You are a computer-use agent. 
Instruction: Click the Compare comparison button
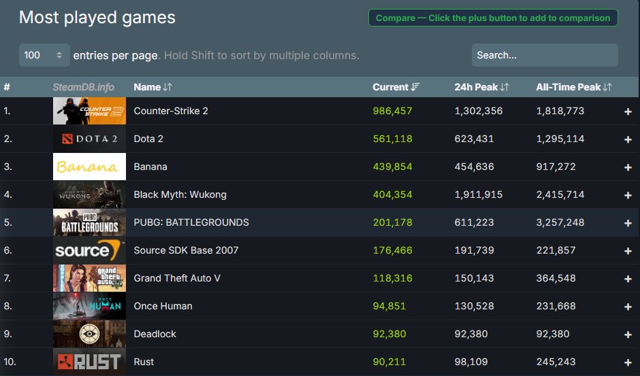tap(493, 18)
